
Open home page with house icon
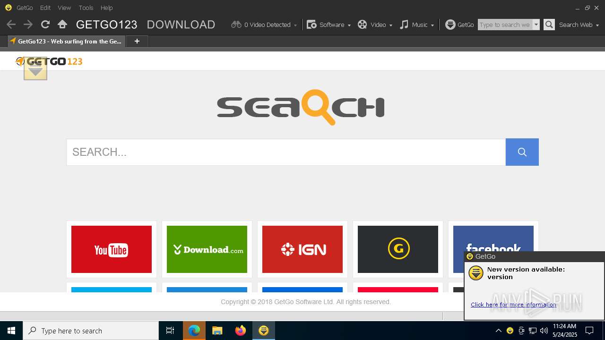[x=62, y=25]
